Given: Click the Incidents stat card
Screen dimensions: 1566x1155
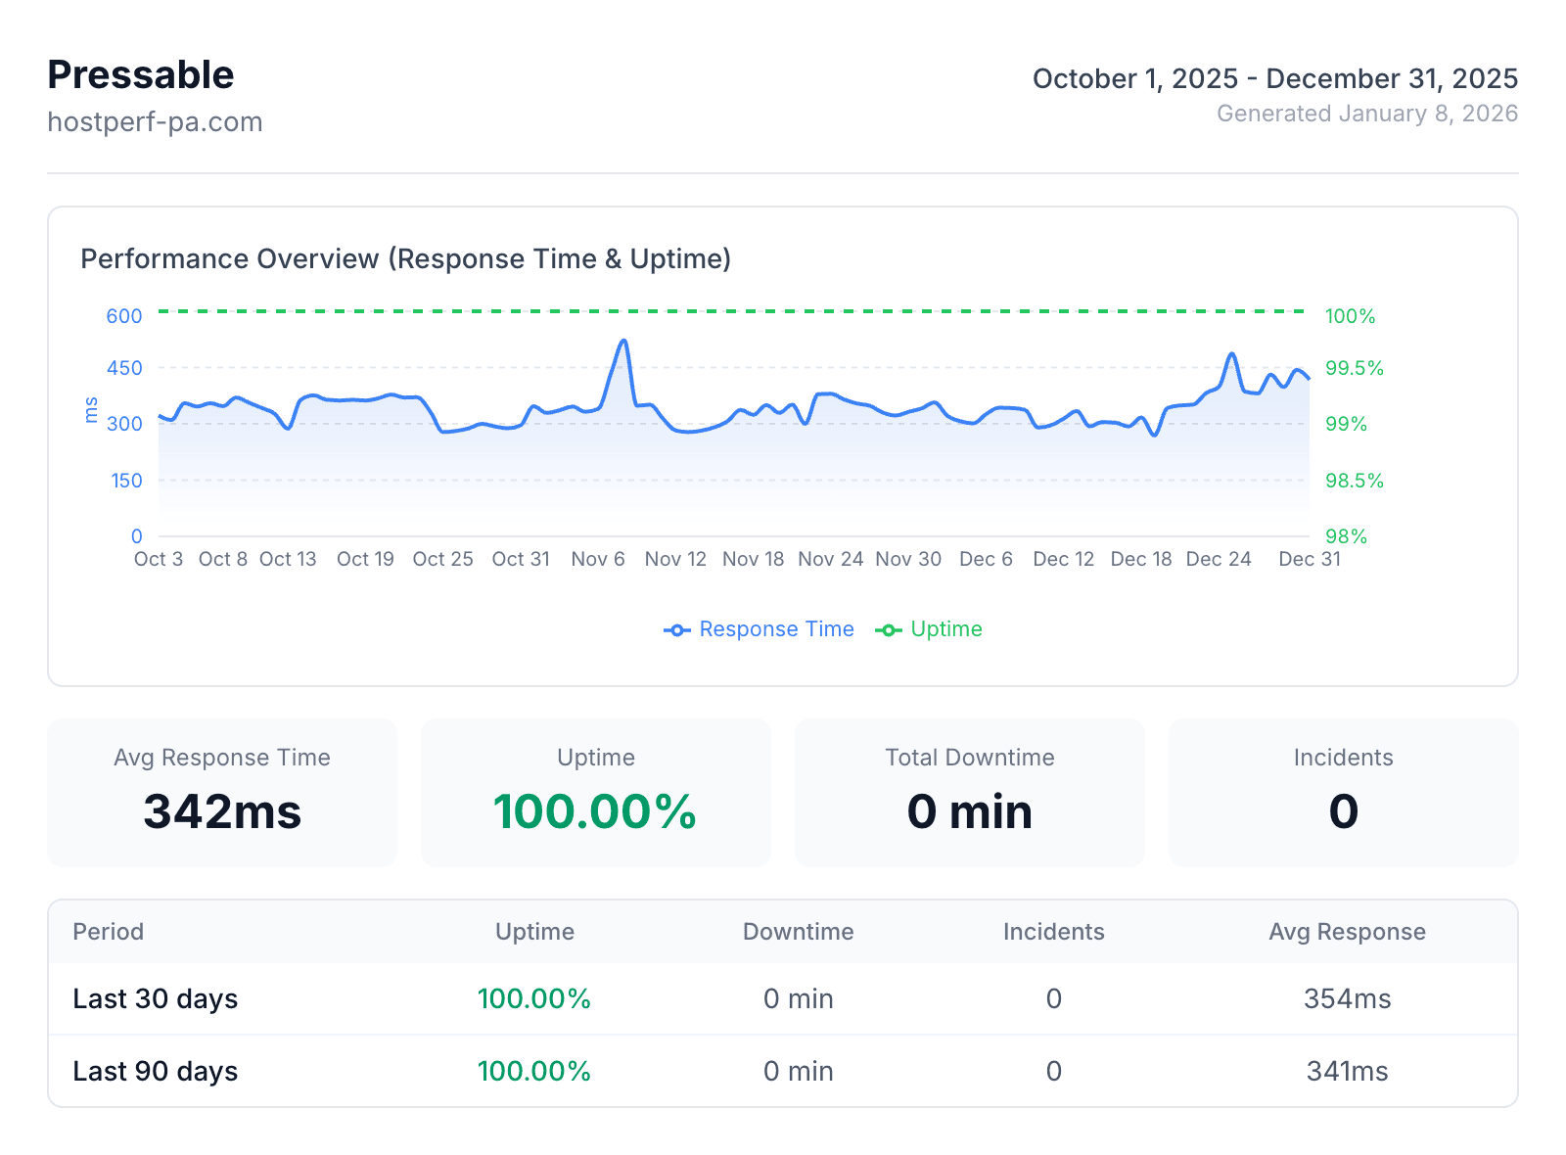Looking at the screenshot, I should point(1342,793).
